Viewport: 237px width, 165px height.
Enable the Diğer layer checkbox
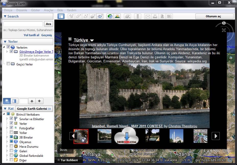pos(11,160)
